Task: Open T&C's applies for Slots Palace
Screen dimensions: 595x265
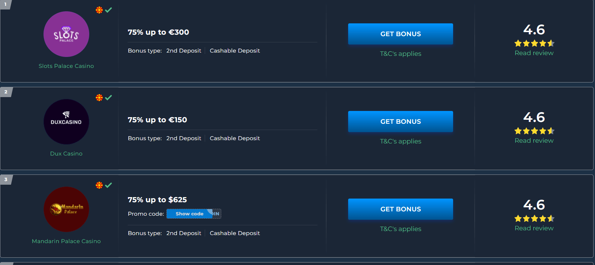Action: [400, 54]
